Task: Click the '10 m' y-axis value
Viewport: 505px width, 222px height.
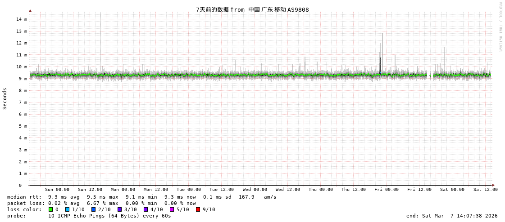Action: [22, 67]
